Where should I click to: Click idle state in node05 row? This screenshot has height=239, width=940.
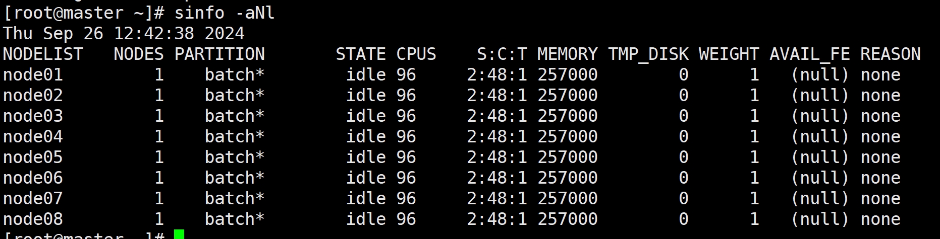click(366, 157)
